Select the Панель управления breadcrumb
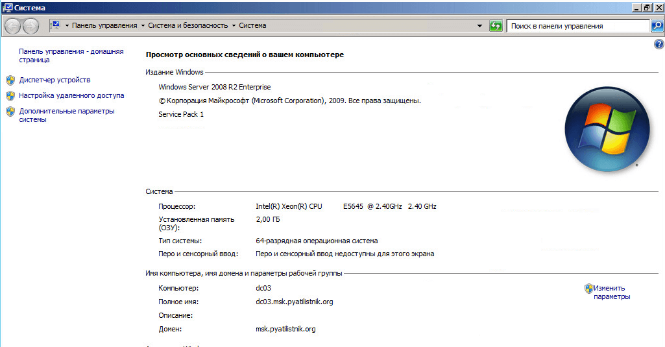This screenshot has width=665, height=347. [x=104, y=26]
